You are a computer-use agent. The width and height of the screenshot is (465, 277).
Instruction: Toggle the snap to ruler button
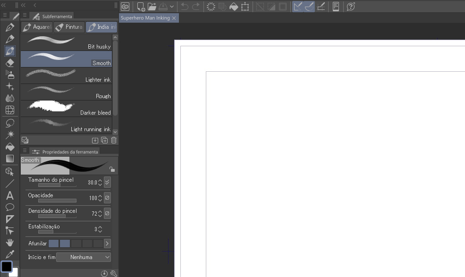(x=297, y=7)
